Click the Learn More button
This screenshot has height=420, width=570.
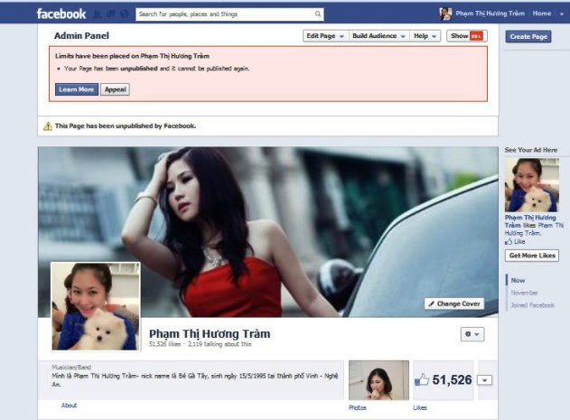tap(77, 89)
